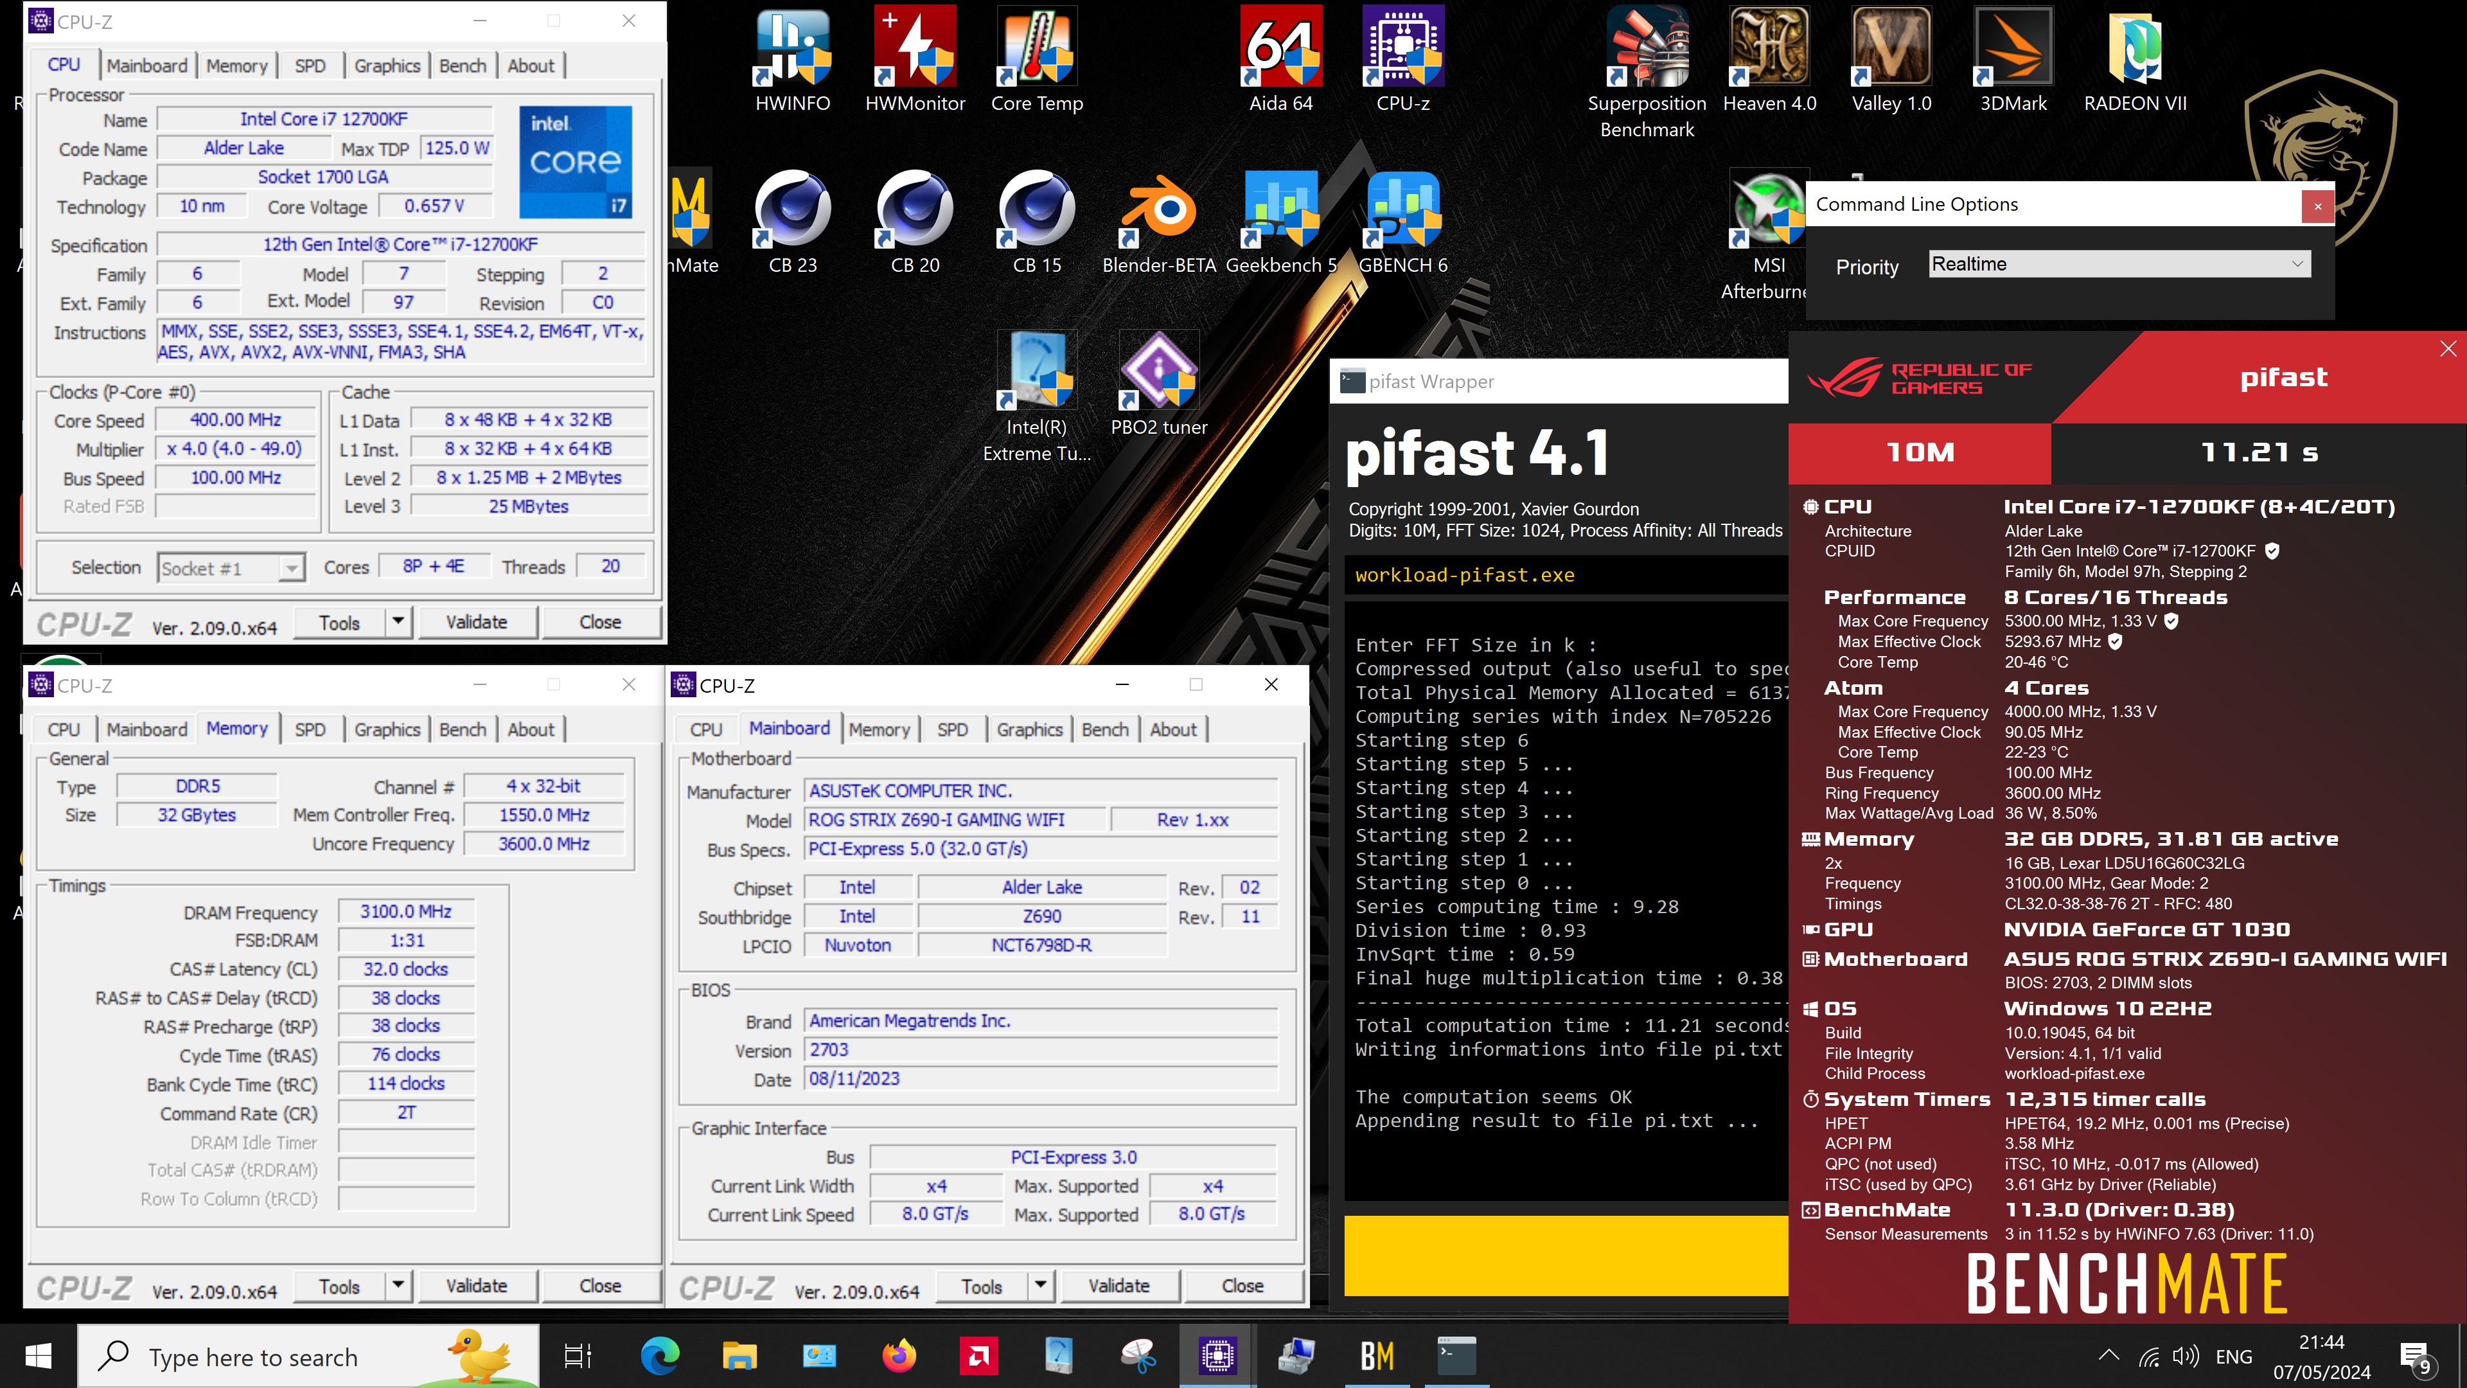The image size is (2467, 1388).
Task: Click the 10M result tab in BenchMate
Action: tap(1919, 452)
